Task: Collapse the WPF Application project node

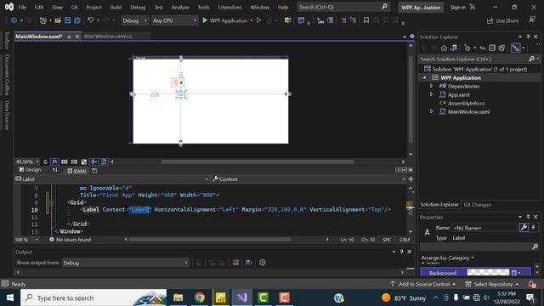Action: point(424,77)
